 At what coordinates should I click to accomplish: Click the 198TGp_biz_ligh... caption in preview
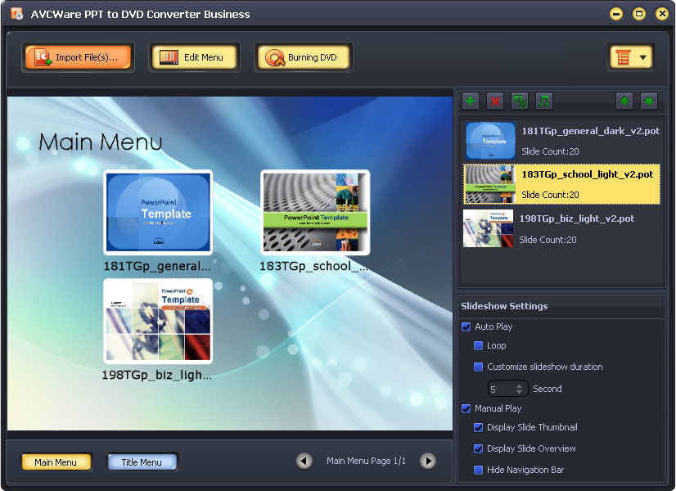click(156, 375)
